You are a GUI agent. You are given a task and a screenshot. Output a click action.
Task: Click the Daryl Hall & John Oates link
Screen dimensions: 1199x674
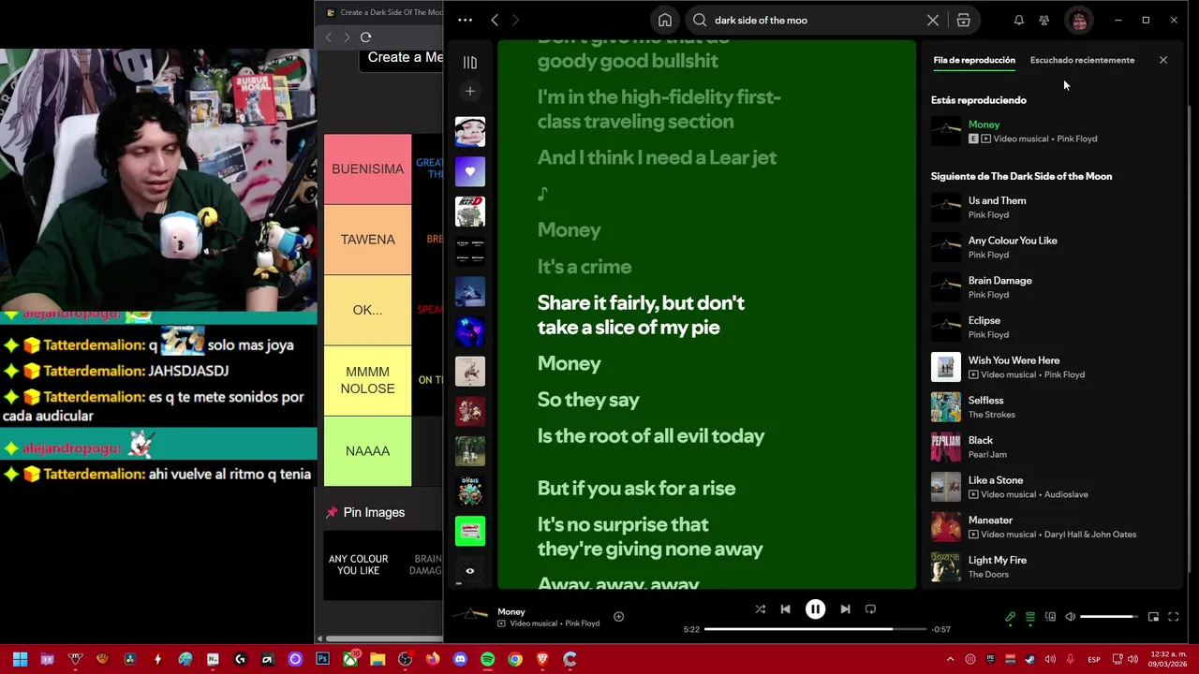tap(1090, 535)
